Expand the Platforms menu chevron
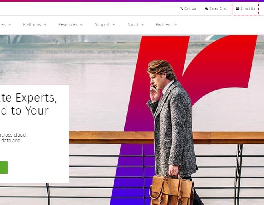This screenshot has width=264, height=205. (x=45, y=24)
